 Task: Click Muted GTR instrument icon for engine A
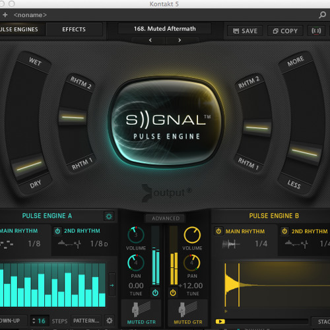(141, 310)
